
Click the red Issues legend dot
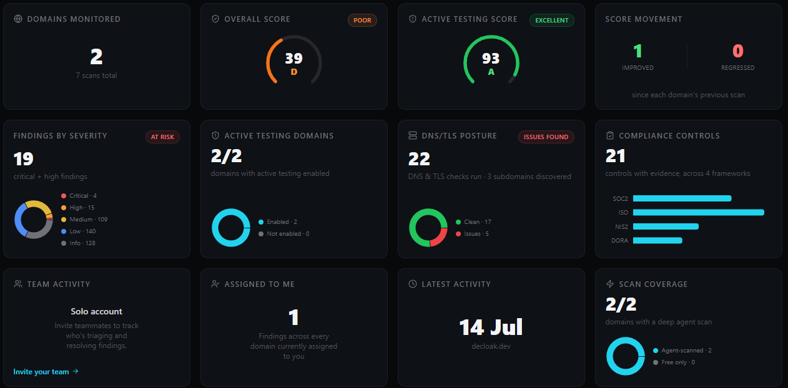tap(458, 234)
